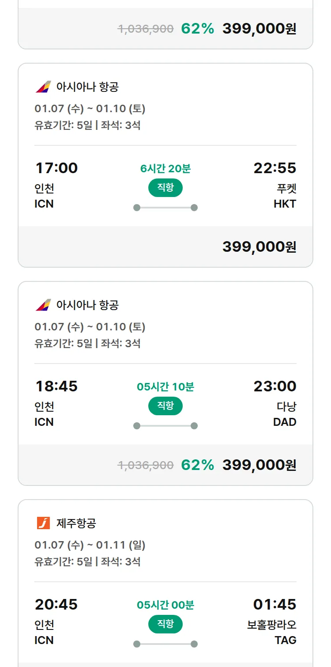Tap the 직항 badge on the Bohol flight

point(165,624)
